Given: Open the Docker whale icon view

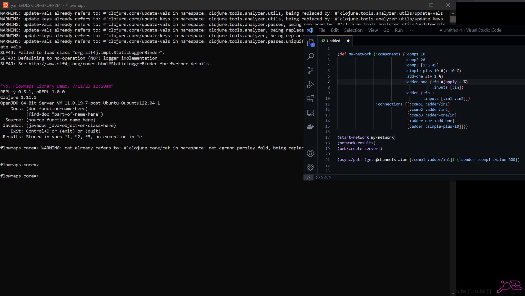Looking at the screenshot, I should [x=310, y=127].
